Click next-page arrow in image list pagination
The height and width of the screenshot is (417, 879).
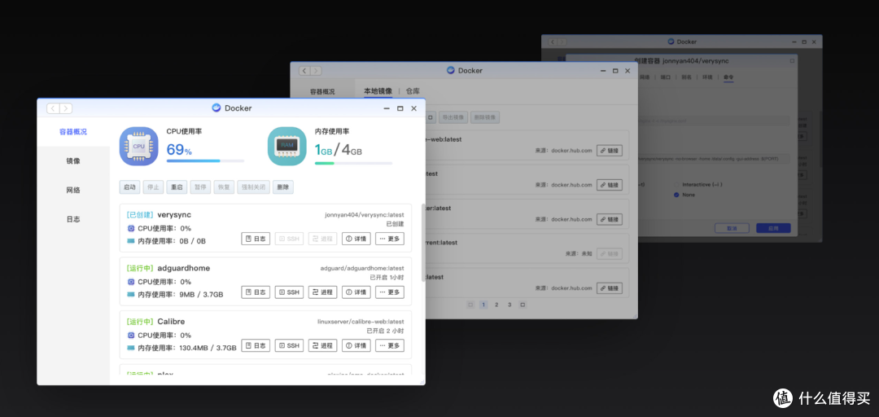[x=523, y=305]
